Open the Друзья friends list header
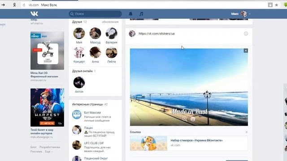This screenshot has height=161, width=287. (x=77, y=22)
